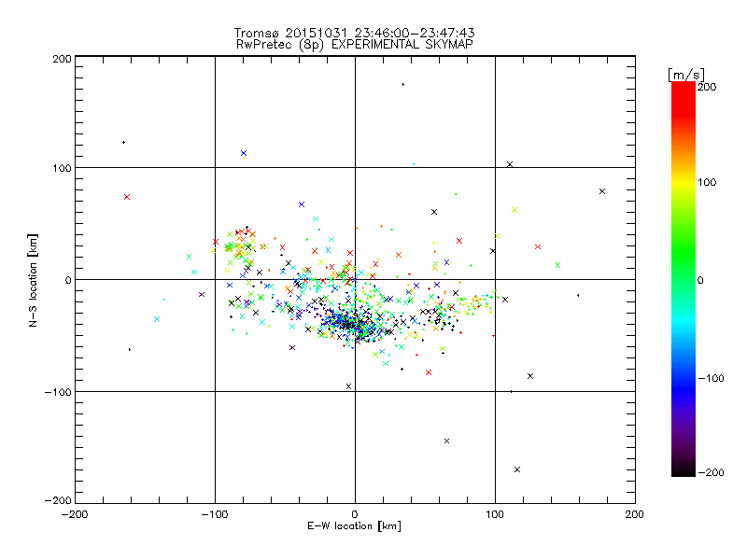This screenshot has height=560, width=747.
Task: Select the green dot near 72 km east, 76 km north
Action: coord(456,194)
